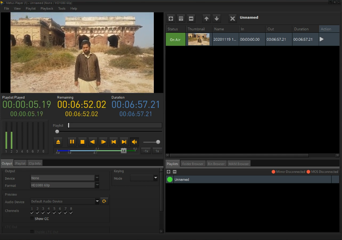Viewport: 342px width, 240px height.
Task: Open the Tools menu
Action: click(x=62, y=8)
